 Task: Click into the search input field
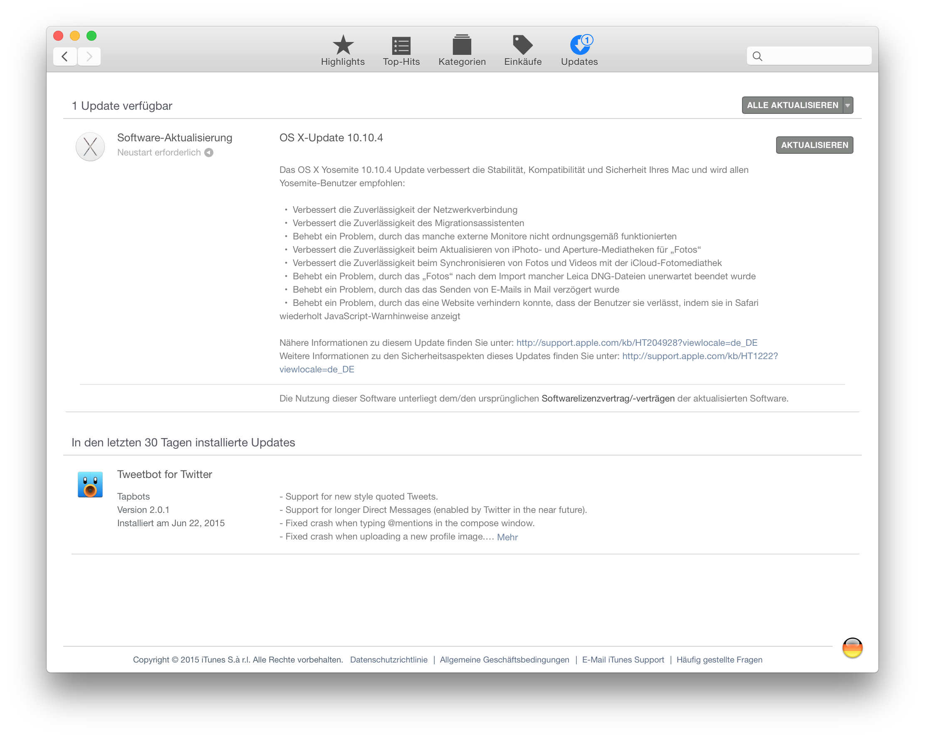[x=809, y=56]
